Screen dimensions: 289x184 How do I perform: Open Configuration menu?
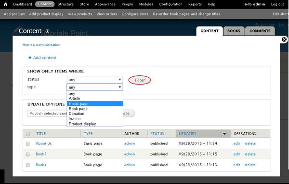click(x=171, y=4)
